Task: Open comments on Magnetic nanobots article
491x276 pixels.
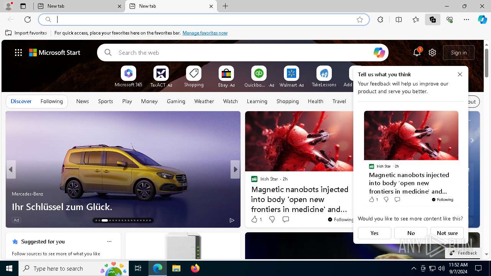Action: point(285,219)
